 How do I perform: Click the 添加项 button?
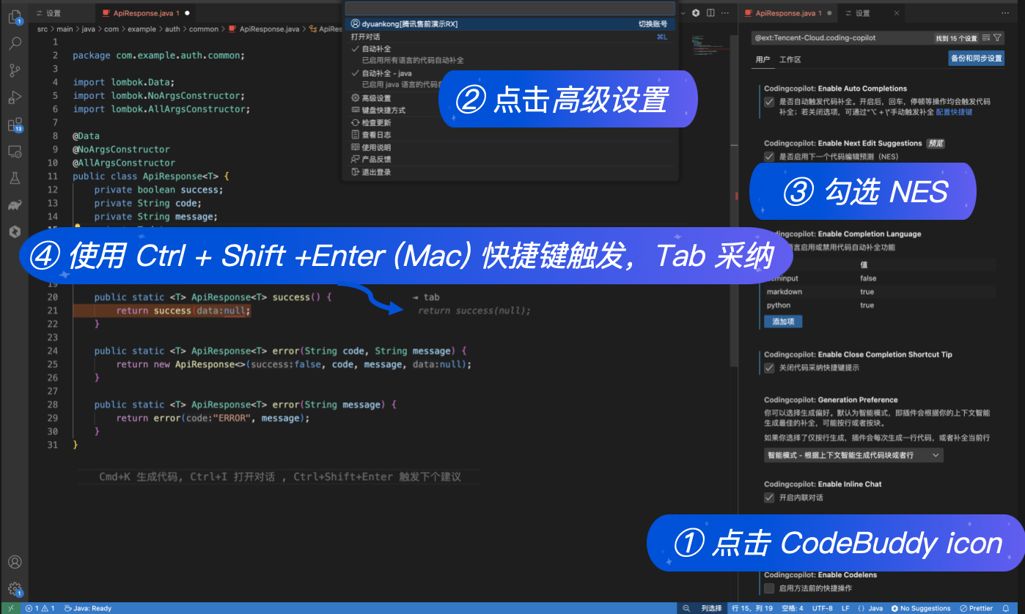click(x=783, y=322)
